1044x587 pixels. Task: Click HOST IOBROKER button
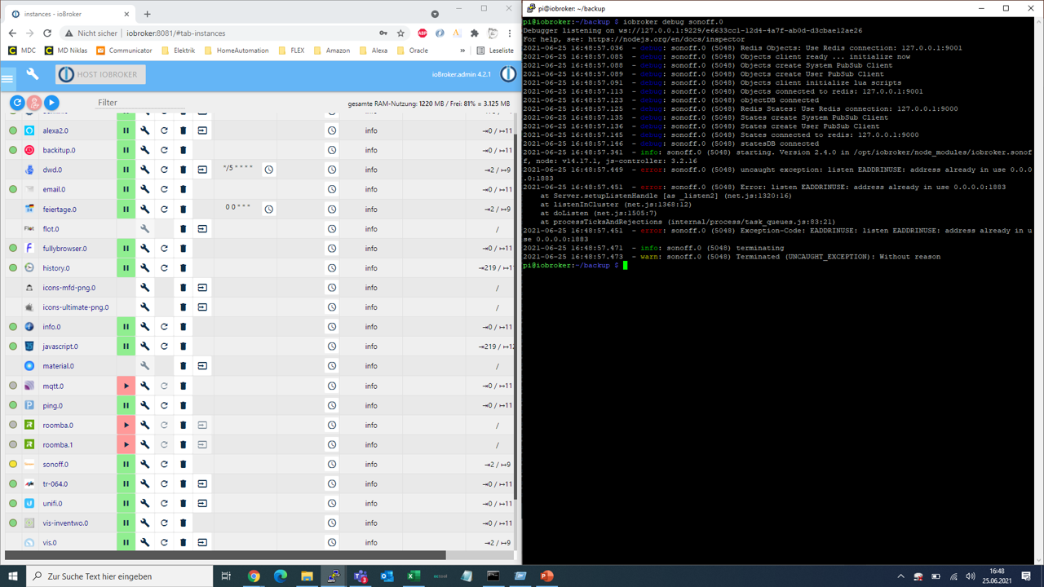coord(100,74)
